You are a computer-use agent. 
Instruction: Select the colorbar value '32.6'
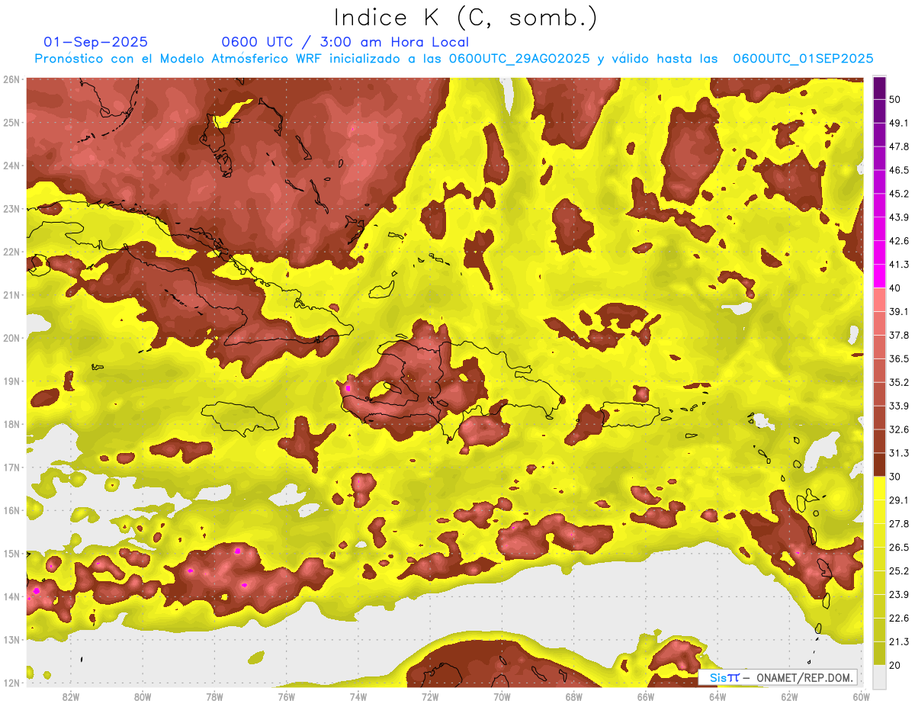(898, 429)
